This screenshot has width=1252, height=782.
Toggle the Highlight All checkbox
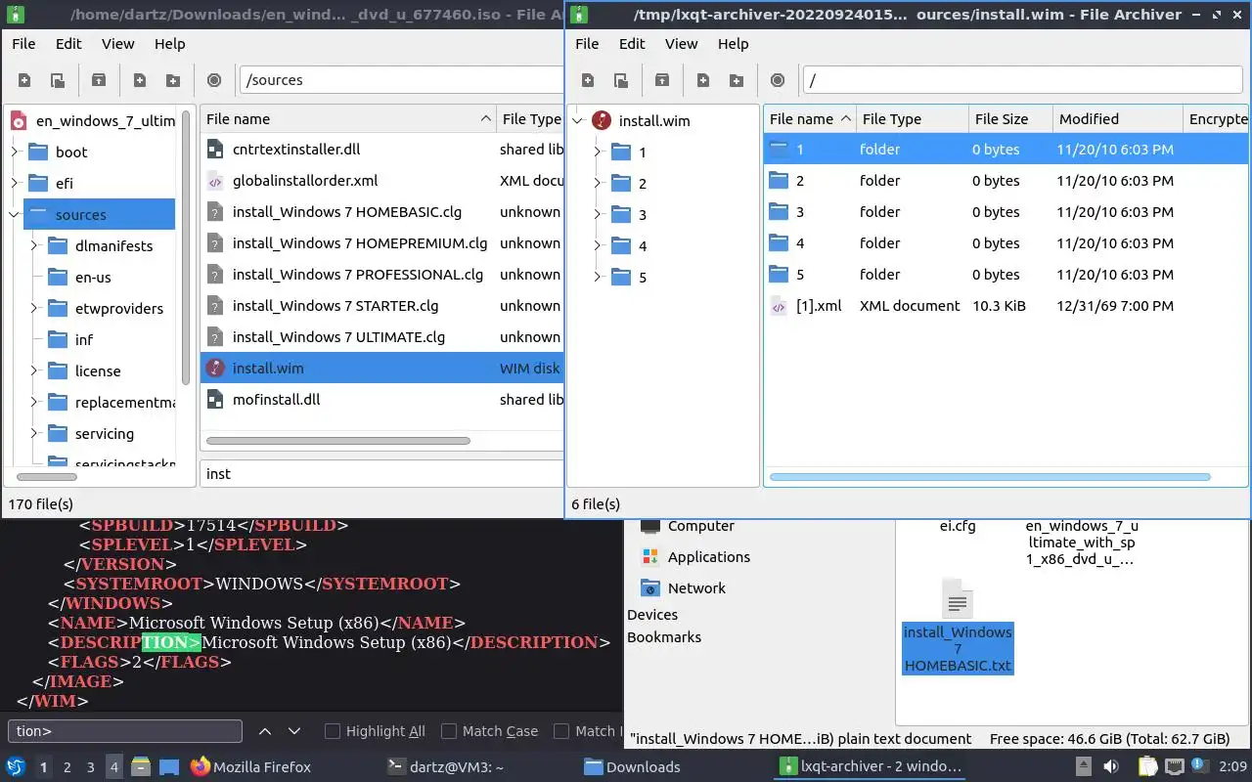pyautogui.click(x=333, y=731)
